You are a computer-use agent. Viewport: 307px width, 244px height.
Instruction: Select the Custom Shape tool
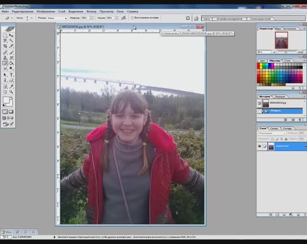tap(12, 80)
